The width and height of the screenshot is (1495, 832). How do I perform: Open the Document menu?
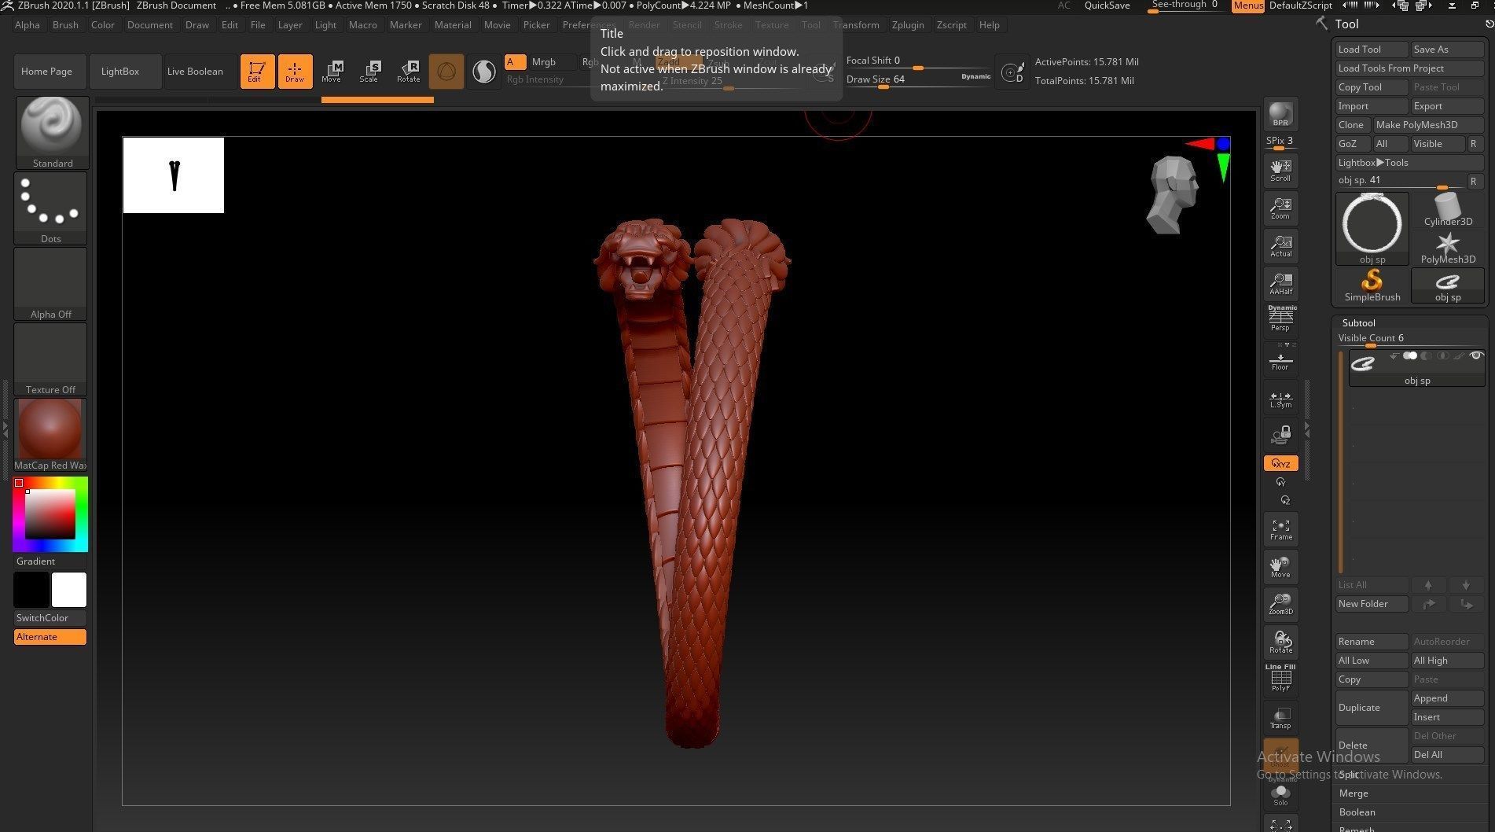149,25
